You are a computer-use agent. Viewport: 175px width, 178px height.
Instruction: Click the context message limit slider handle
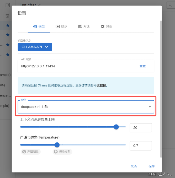coord(116,127)
